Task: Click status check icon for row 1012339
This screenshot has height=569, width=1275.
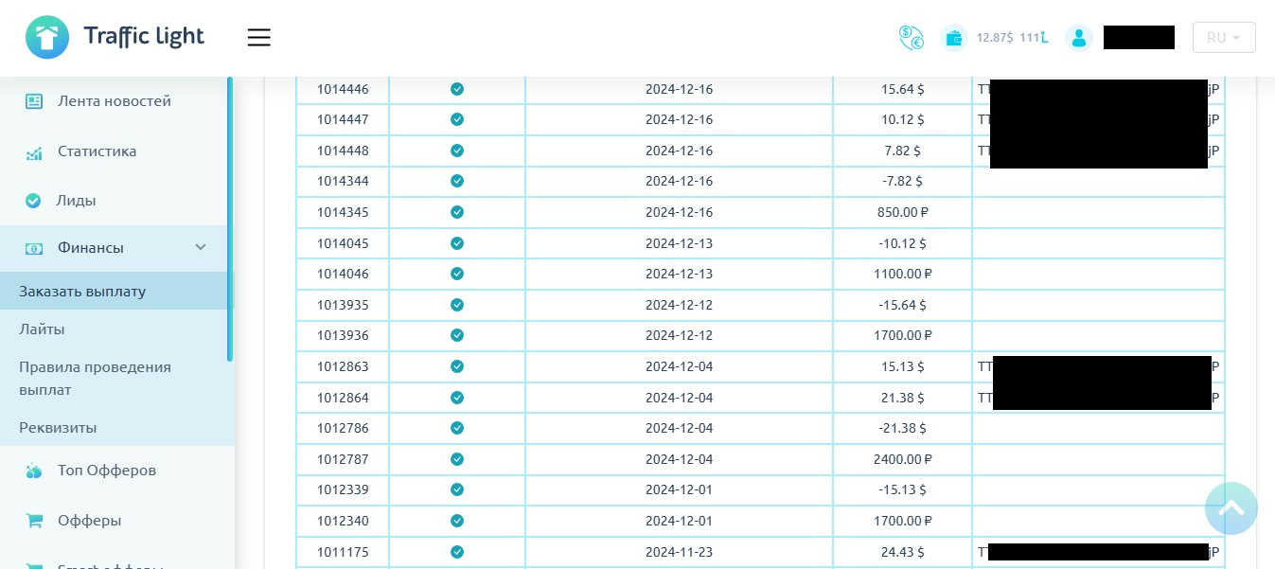Action: tap(457, 489)
